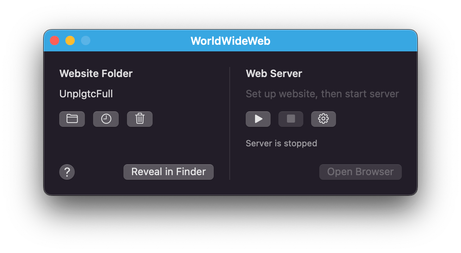Stop the web server with the square button

click(x=291, y=119)
